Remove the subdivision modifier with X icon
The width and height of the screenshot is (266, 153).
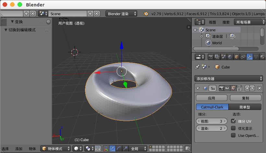click(259, 88)
